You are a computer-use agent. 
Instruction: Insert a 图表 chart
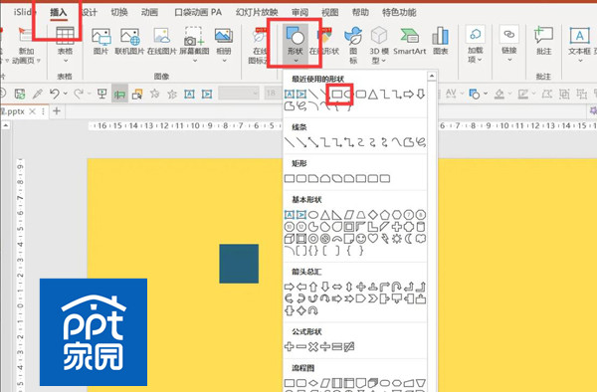point(440,41)
